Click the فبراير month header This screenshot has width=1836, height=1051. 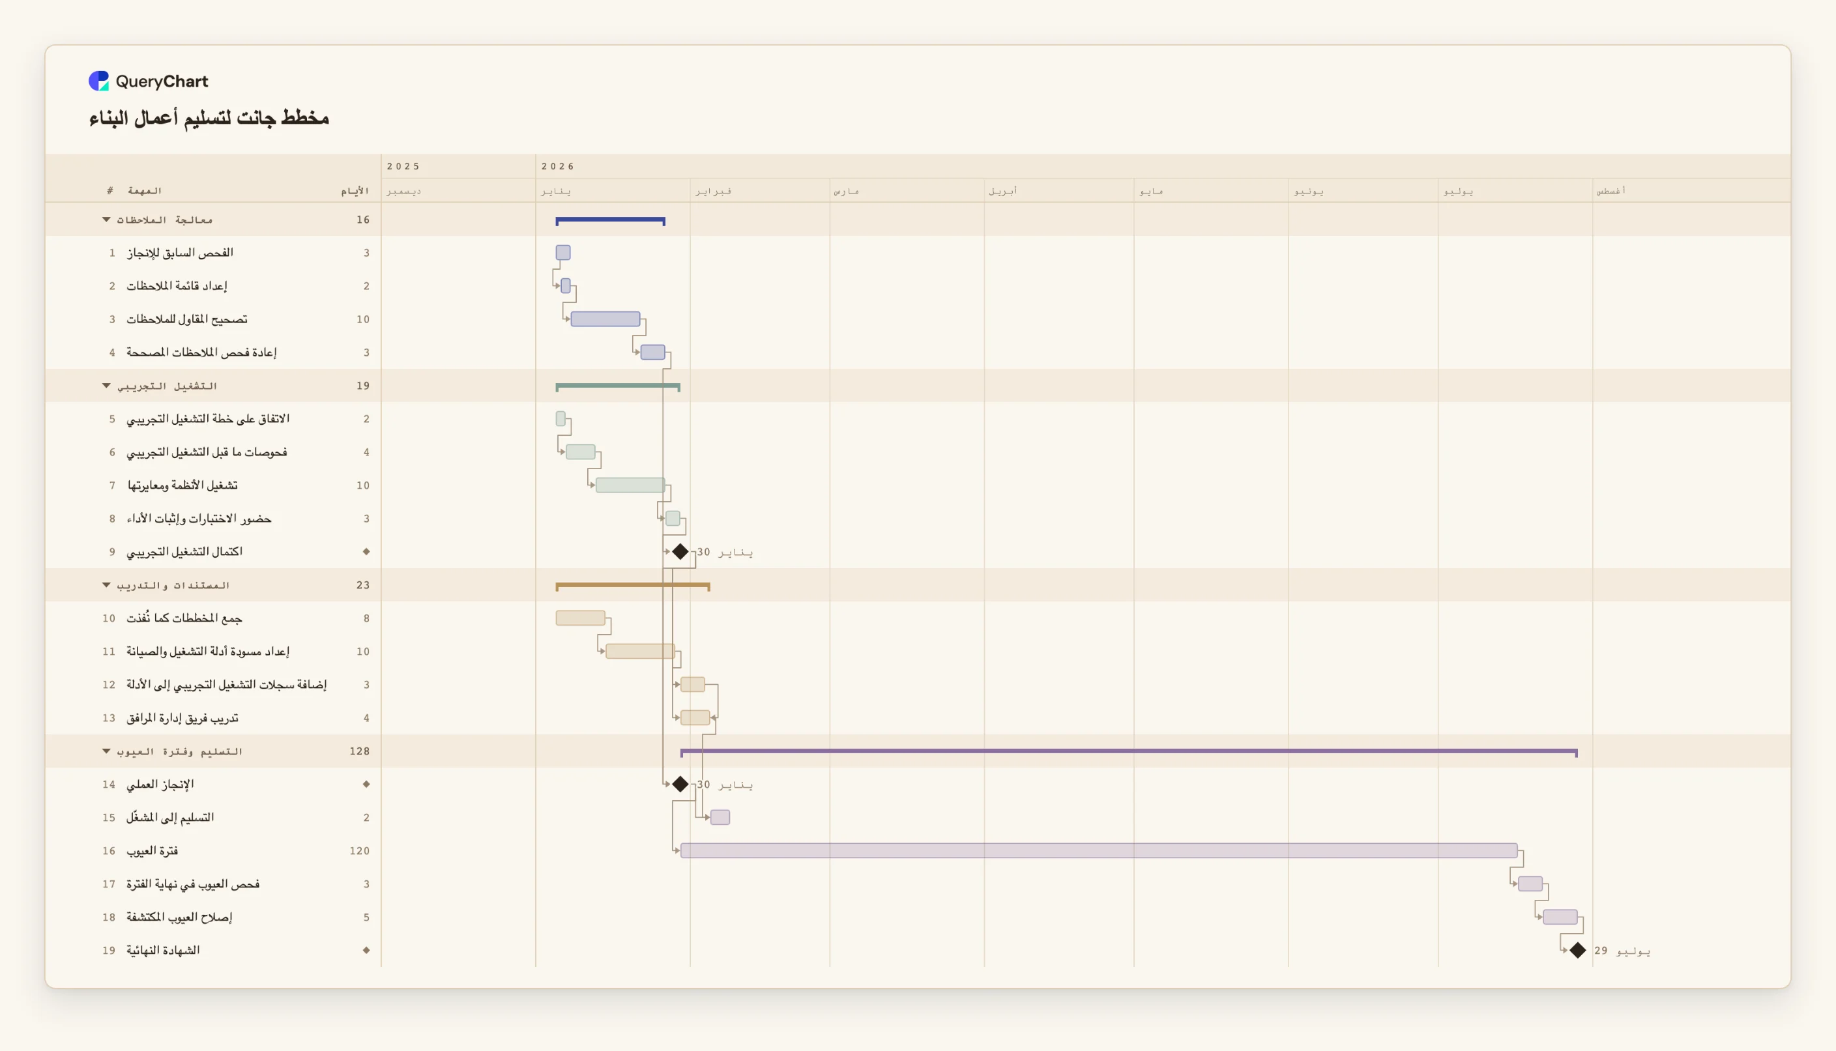713,192
